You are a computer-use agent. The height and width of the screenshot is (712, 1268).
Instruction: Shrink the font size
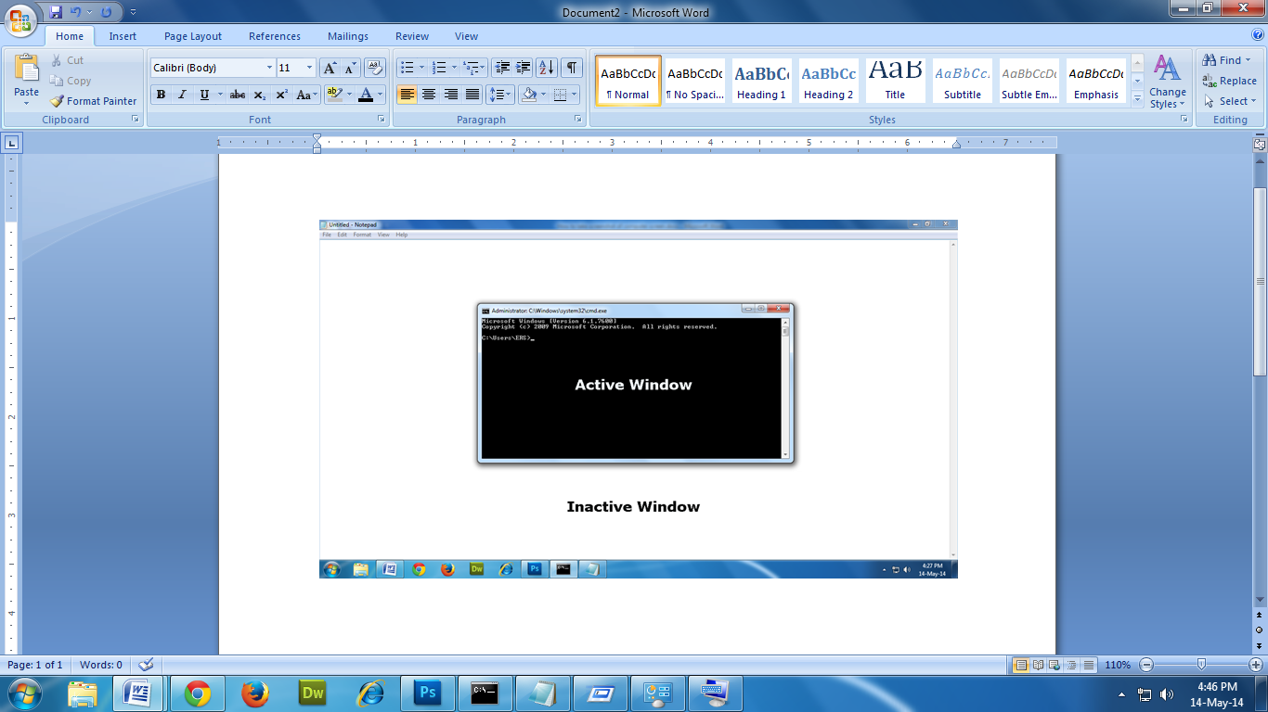[350, 68]
